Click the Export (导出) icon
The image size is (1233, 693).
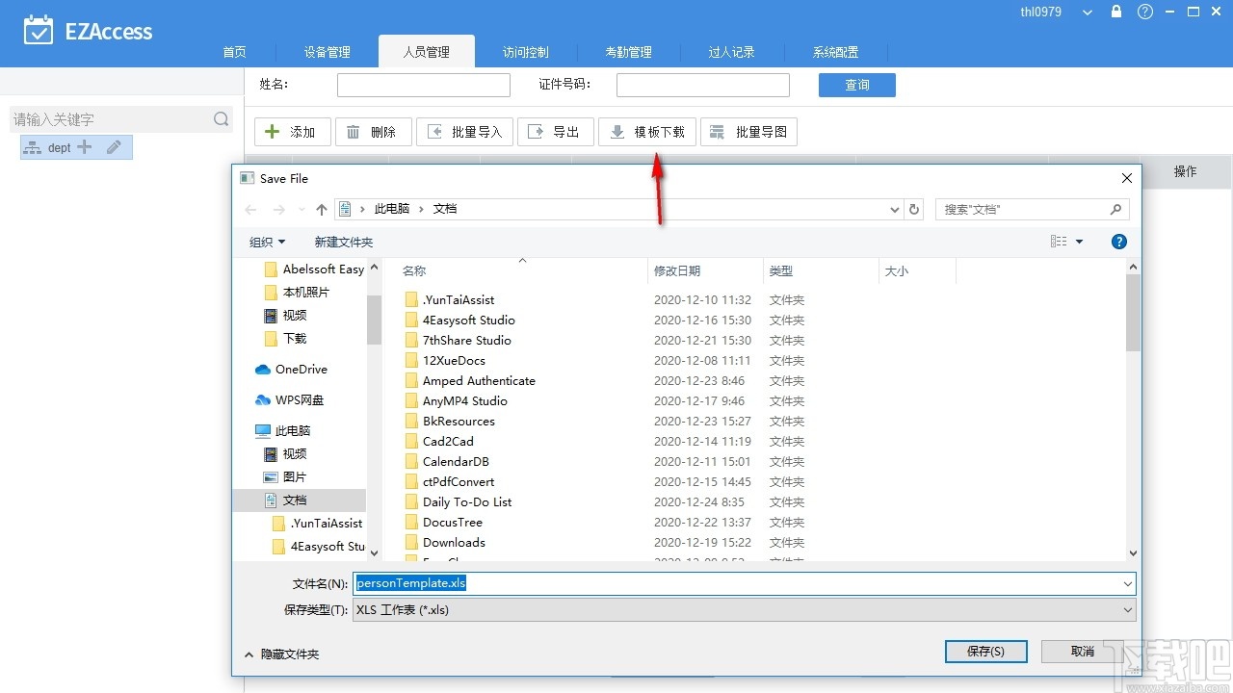coord(535,131)
